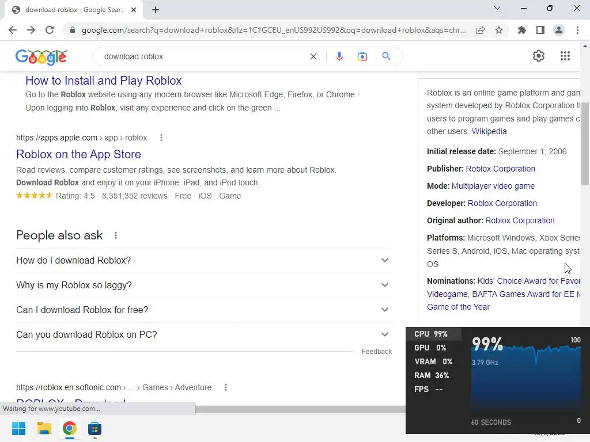The image size is (590, 442).
Task: Click the Google holiday logo
Action: tap(41, 57)
